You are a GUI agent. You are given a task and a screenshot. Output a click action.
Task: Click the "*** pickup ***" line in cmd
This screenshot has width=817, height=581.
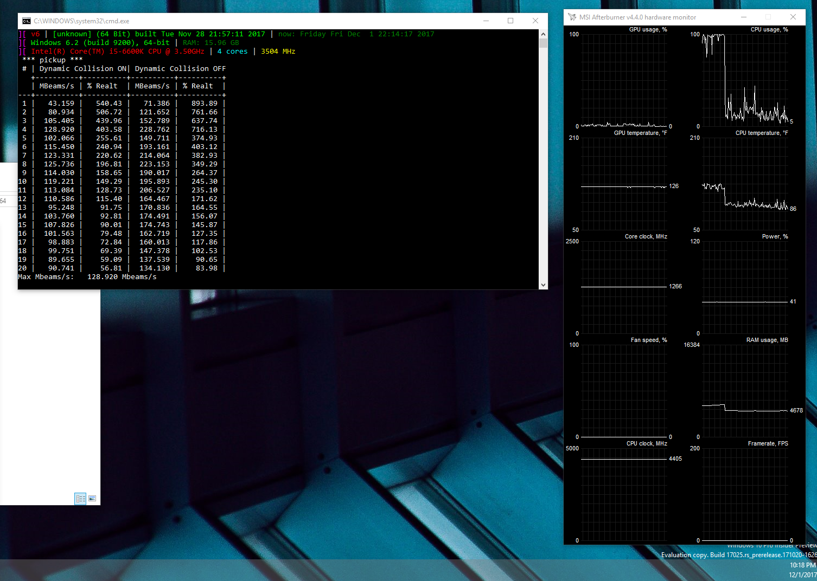tap(53, 60)
